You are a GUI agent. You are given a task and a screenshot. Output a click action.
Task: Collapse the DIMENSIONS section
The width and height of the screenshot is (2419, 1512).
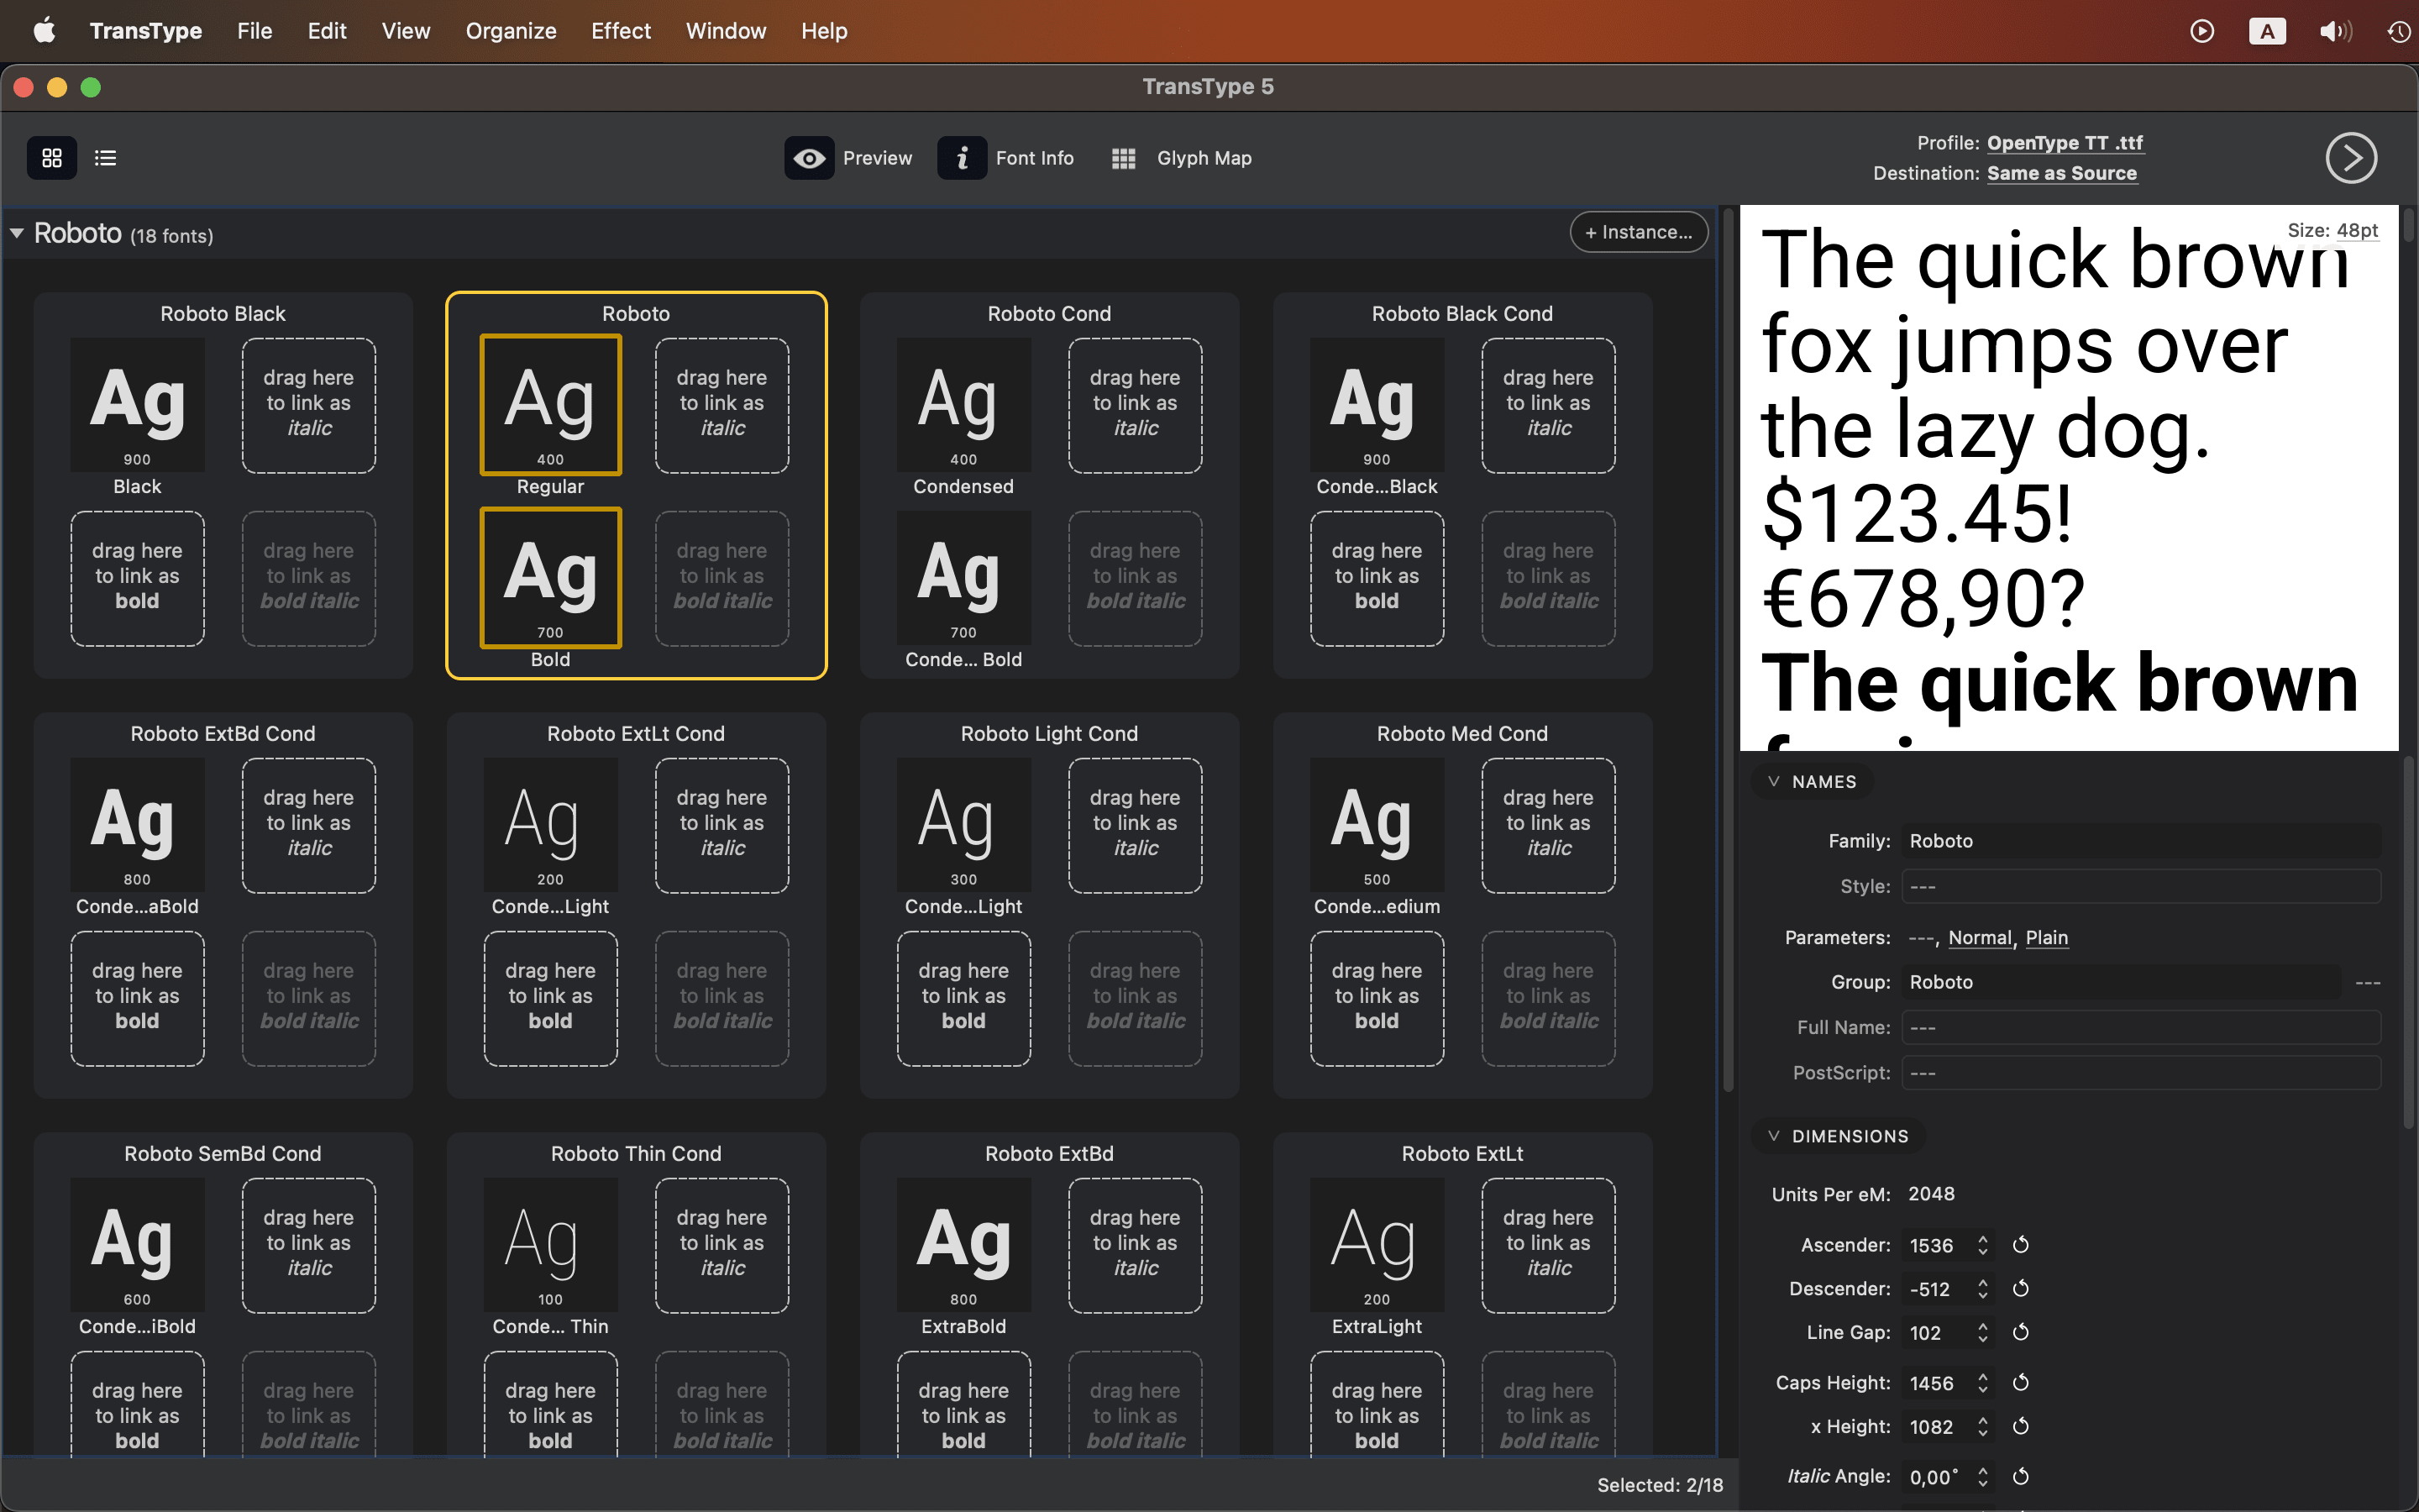point(1774,1137)
